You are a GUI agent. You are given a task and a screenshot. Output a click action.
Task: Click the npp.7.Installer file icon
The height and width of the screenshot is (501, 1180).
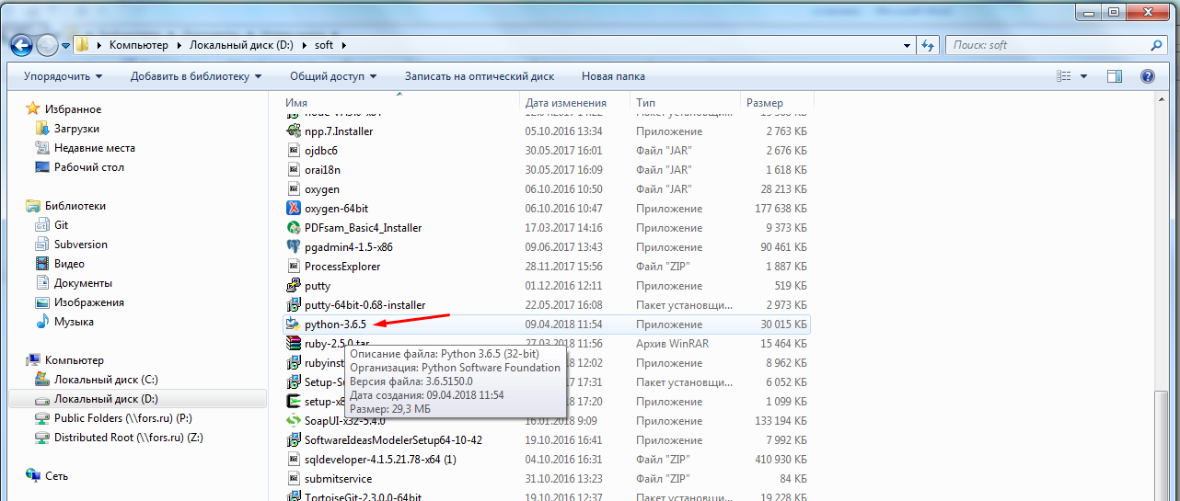click(x=294, y=131)
